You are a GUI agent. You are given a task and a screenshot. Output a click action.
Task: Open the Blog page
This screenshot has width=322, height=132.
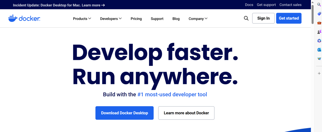(176, 19)
